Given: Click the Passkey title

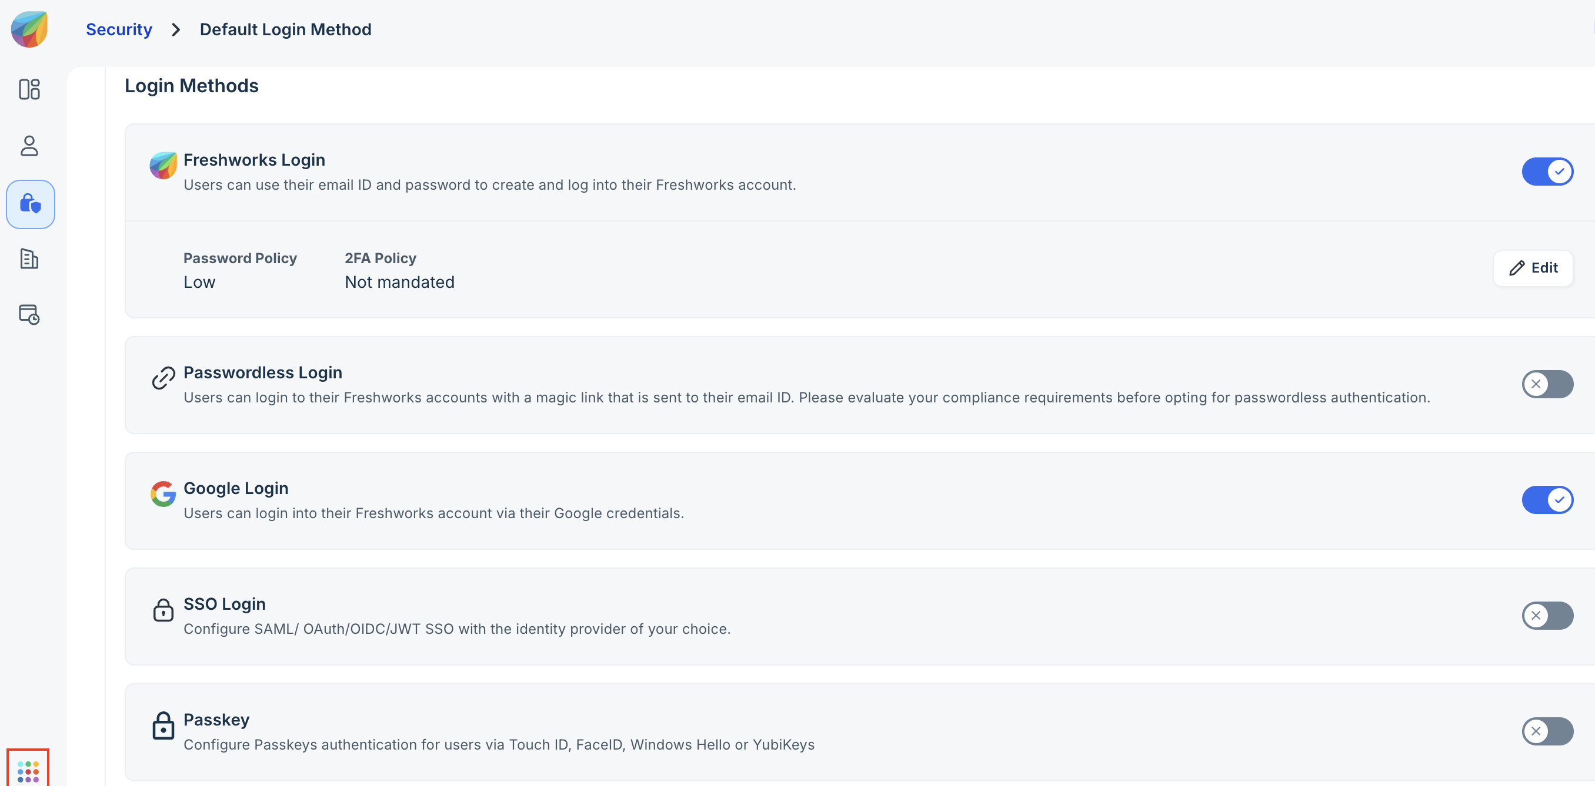Looking at the screenshot, I should click(x=216, y=719).
